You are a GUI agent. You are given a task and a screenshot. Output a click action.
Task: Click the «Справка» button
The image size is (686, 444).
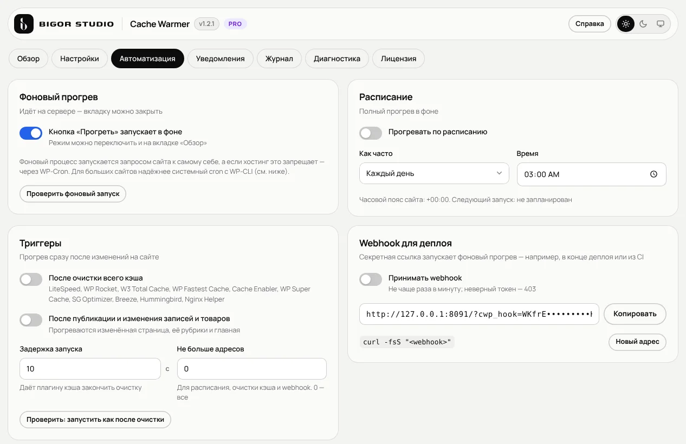[x=590, y=24]
